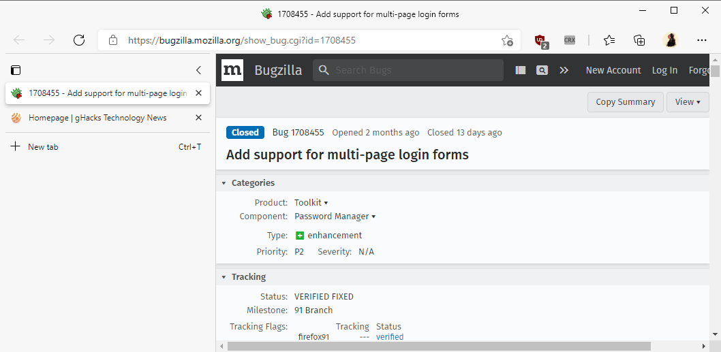This screenshot has height=352, width=721.
Task: Add page to favorites with the star-plus icon
Action: pyautogui.click(x=507, y=40)
